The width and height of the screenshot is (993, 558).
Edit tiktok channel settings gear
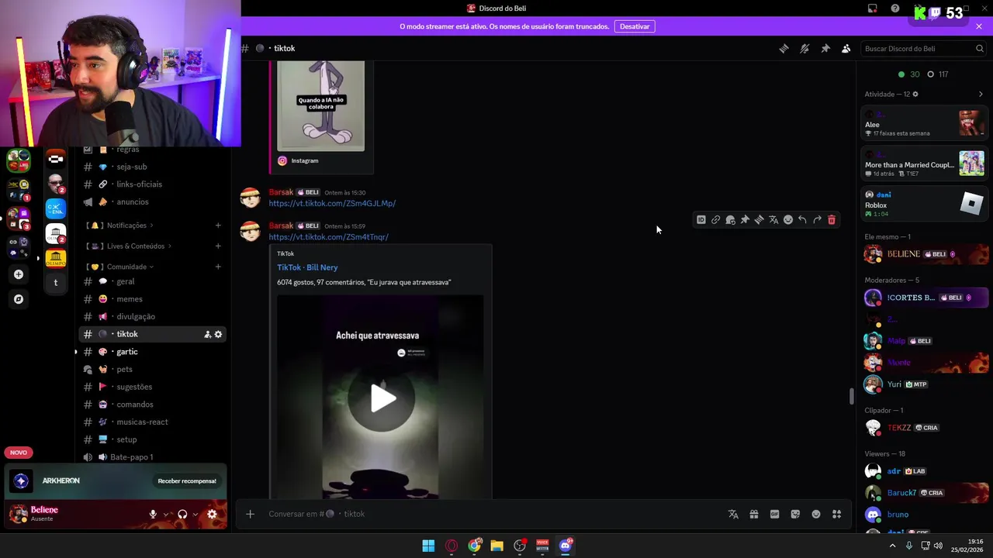pos(218,334)
